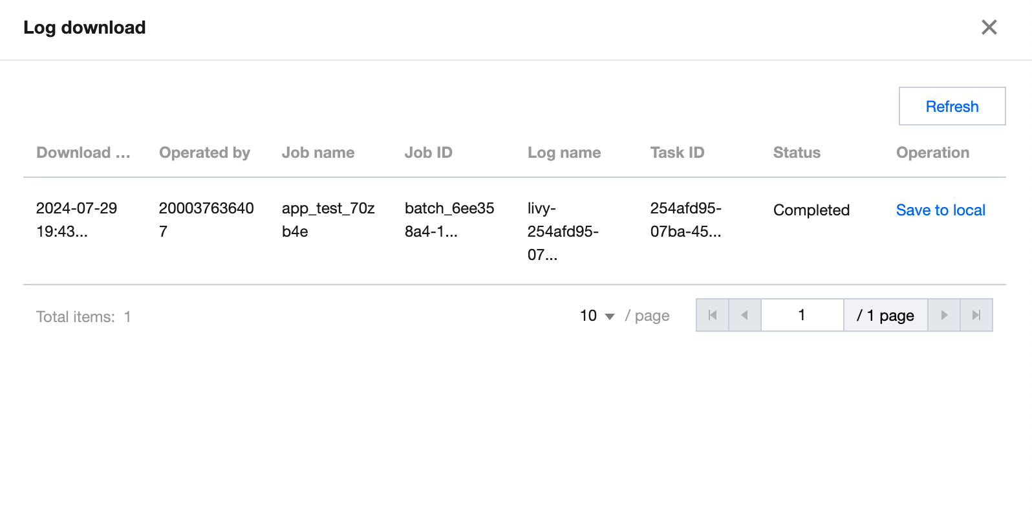The image size is (1032, 520).
Task: Click the Log name column header
Action: (564, 153)
